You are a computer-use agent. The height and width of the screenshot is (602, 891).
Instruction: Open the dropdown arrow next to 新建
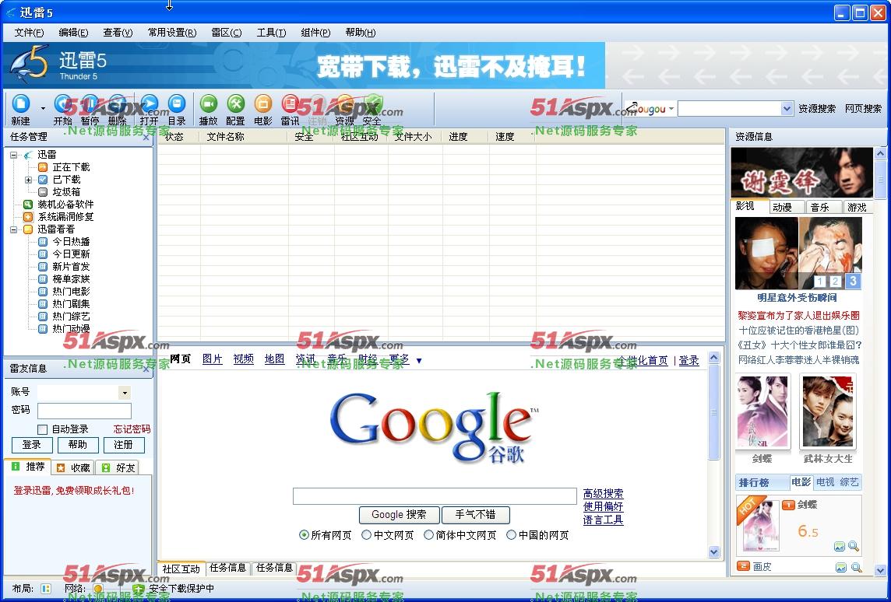pos(43,108)
